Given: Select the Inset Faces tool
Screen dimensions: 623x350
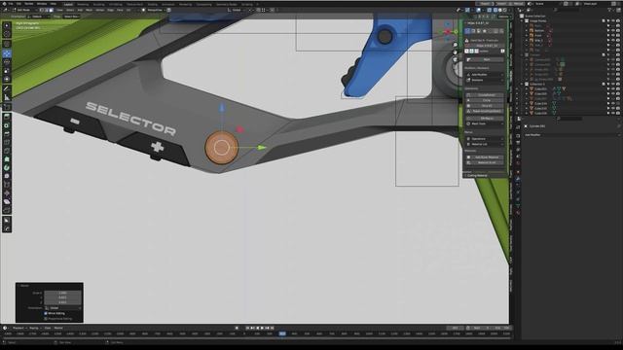Looking at the screenshot, I should tap(7, 125).
